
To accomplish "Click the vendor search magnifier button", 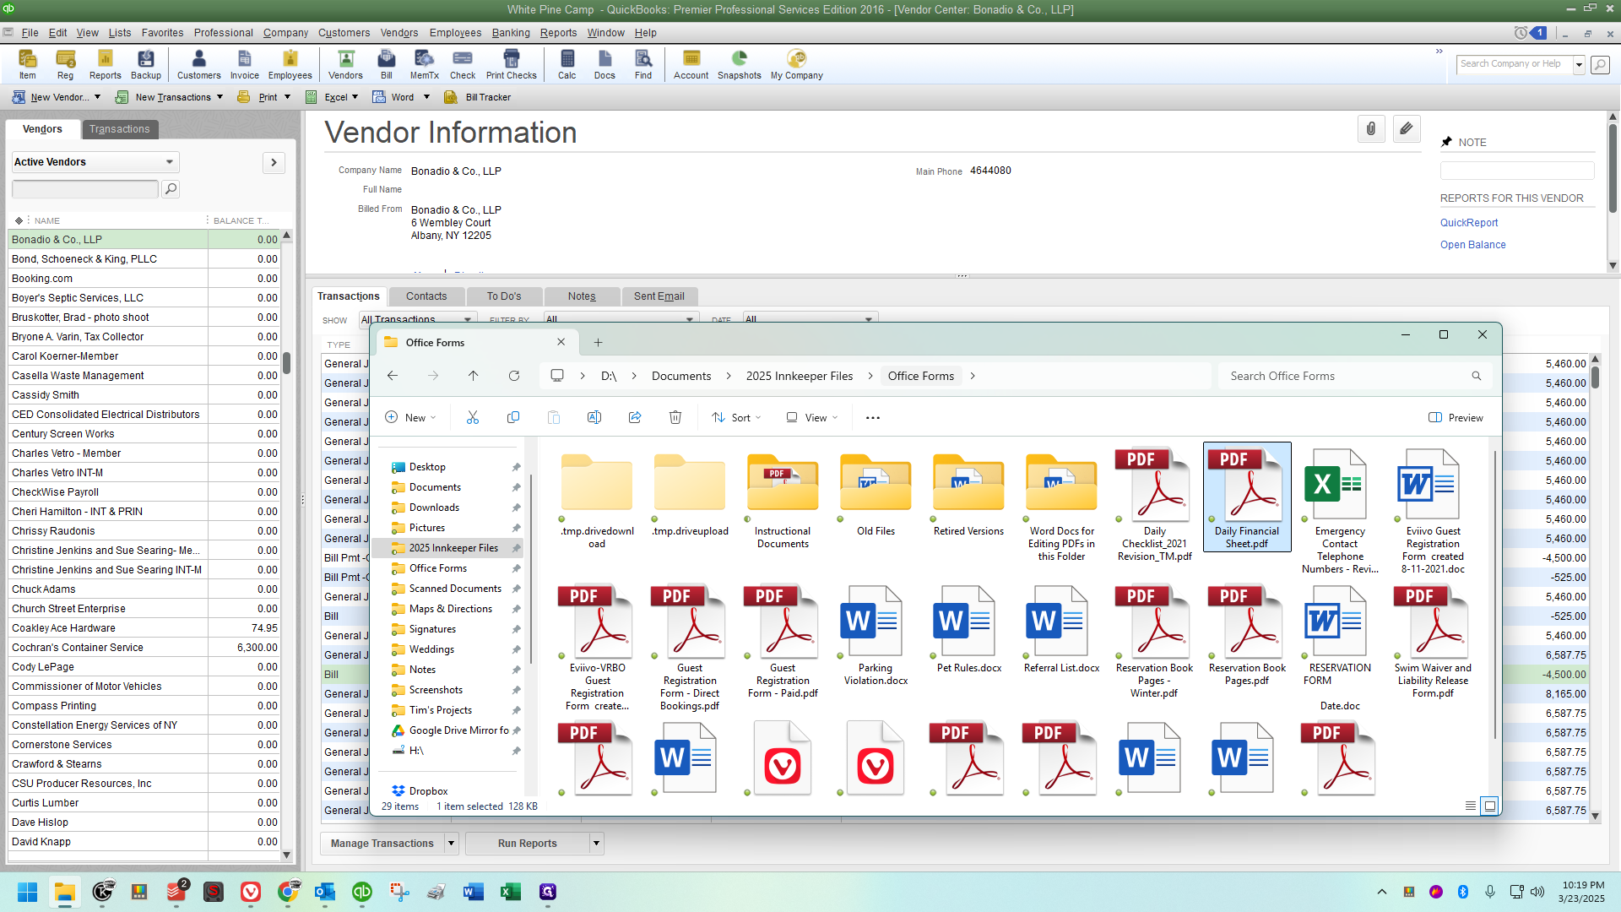I will 171,189.
